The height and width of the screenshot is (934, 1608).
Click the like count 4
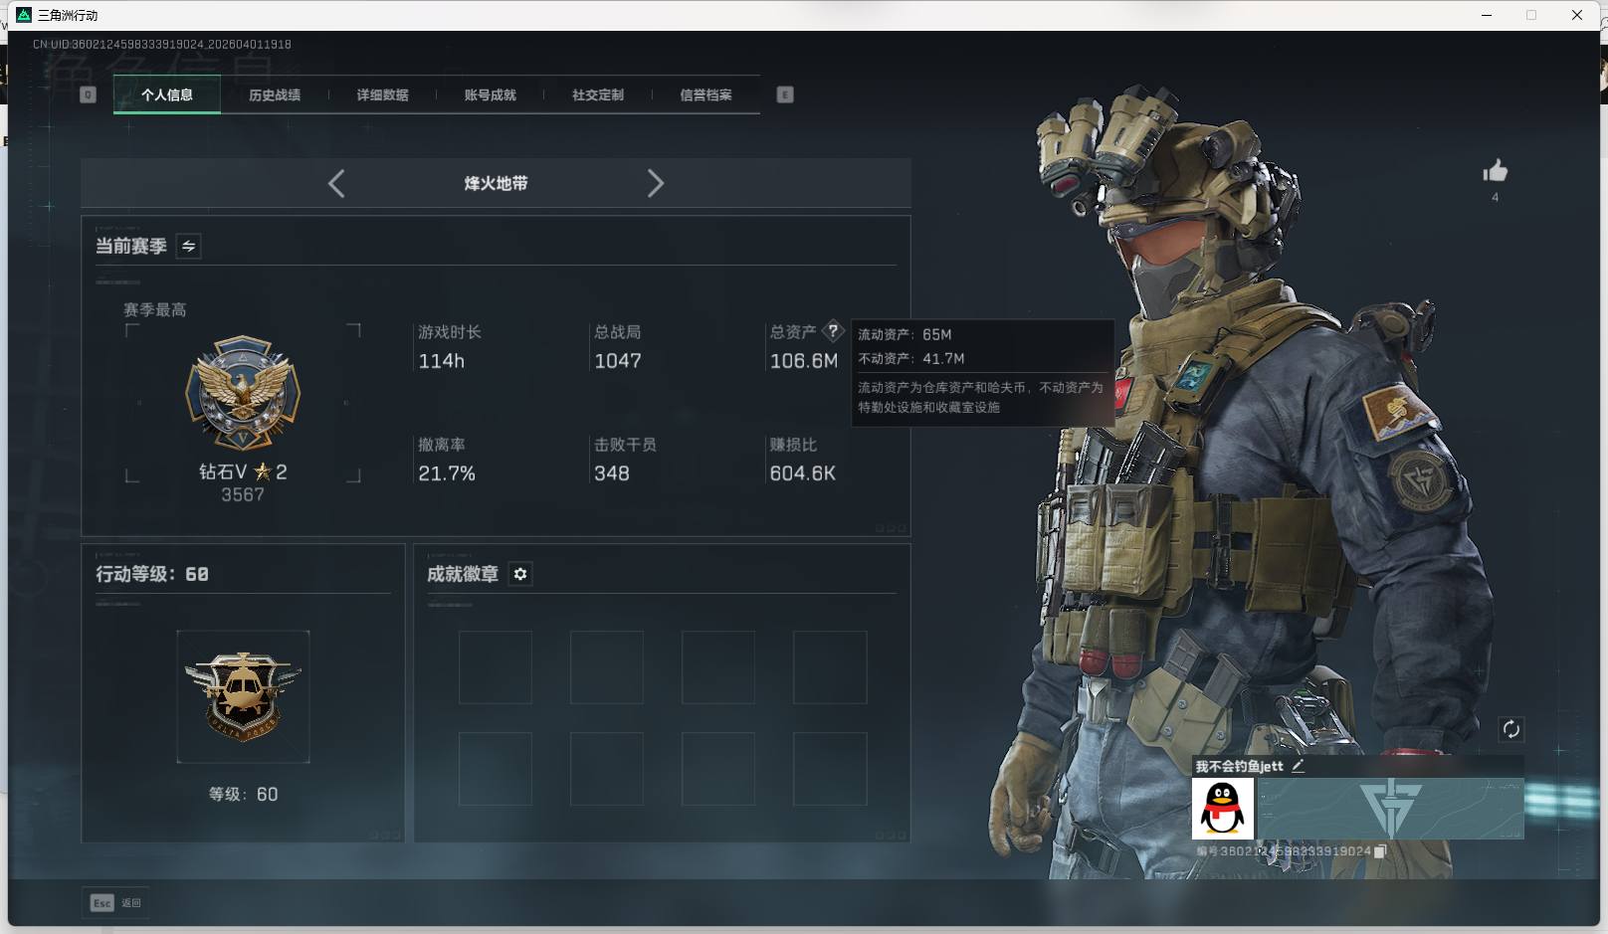point(1495,197)
